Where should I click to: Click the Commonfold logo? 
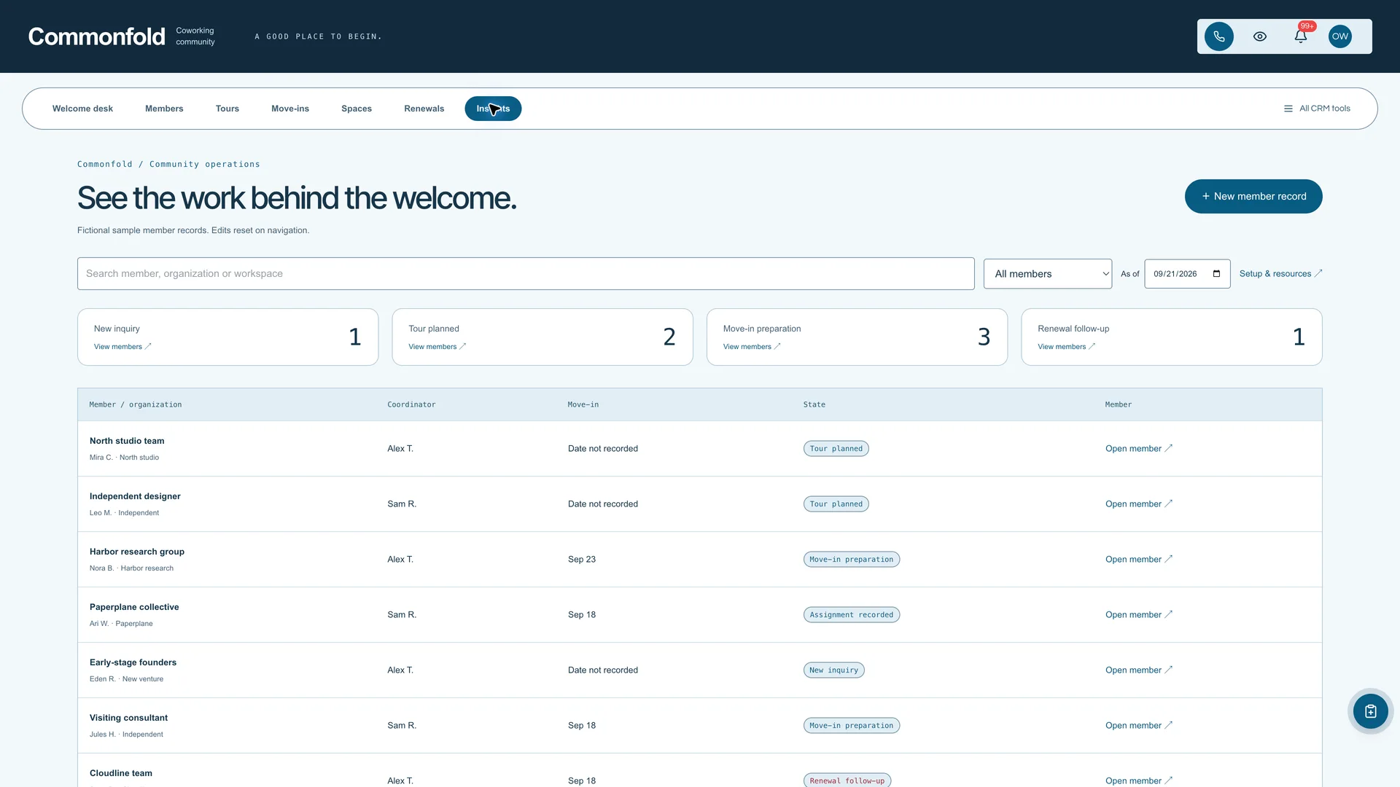tap(96, 36)
